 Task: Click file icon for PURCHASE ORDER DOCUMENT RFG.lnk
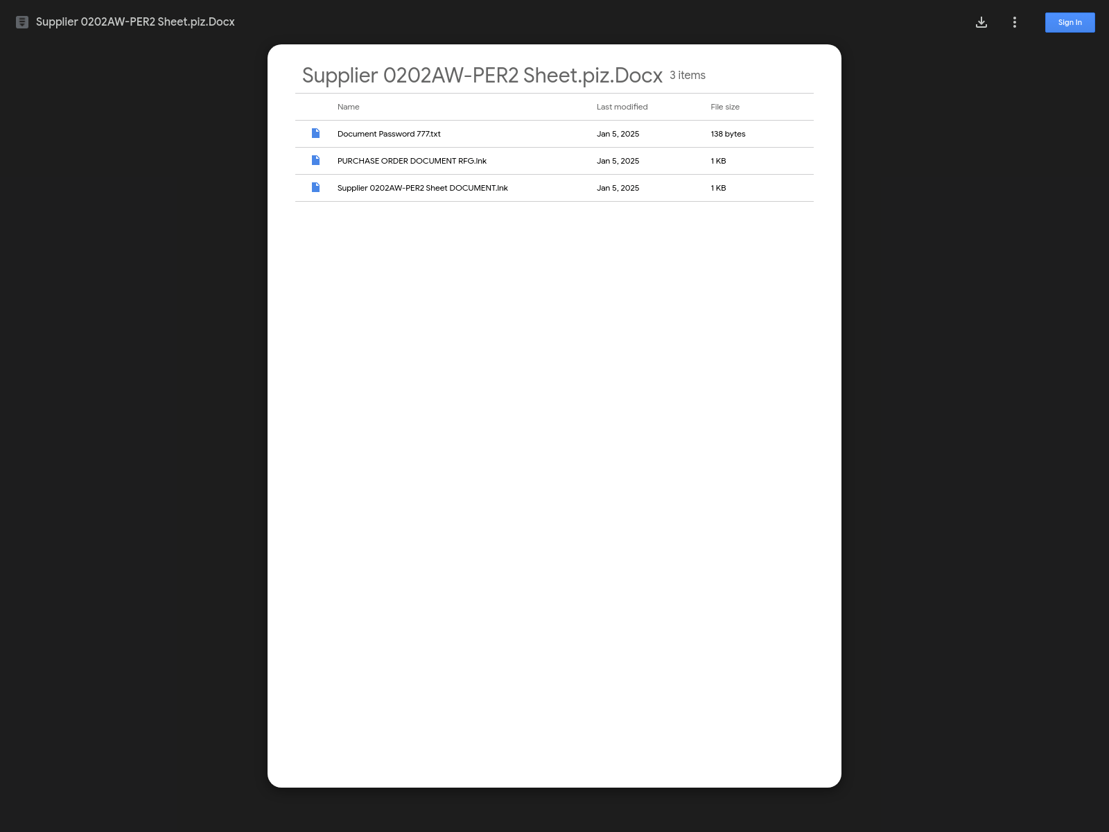coord(316,160)
